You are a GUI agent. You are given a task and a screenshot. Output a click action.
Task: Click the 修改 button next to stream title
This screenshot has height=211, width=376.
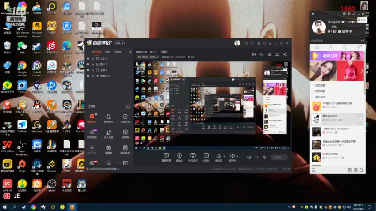coord(164,52)
